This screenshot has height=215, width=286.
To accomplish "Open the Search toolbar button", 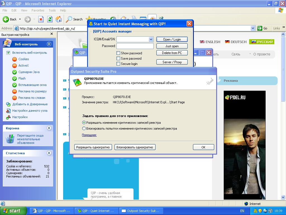I will 74,19.
